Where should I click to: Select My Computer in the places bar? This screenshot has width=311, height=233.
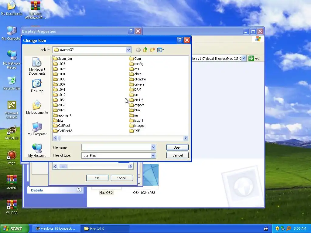click(37, 129)
